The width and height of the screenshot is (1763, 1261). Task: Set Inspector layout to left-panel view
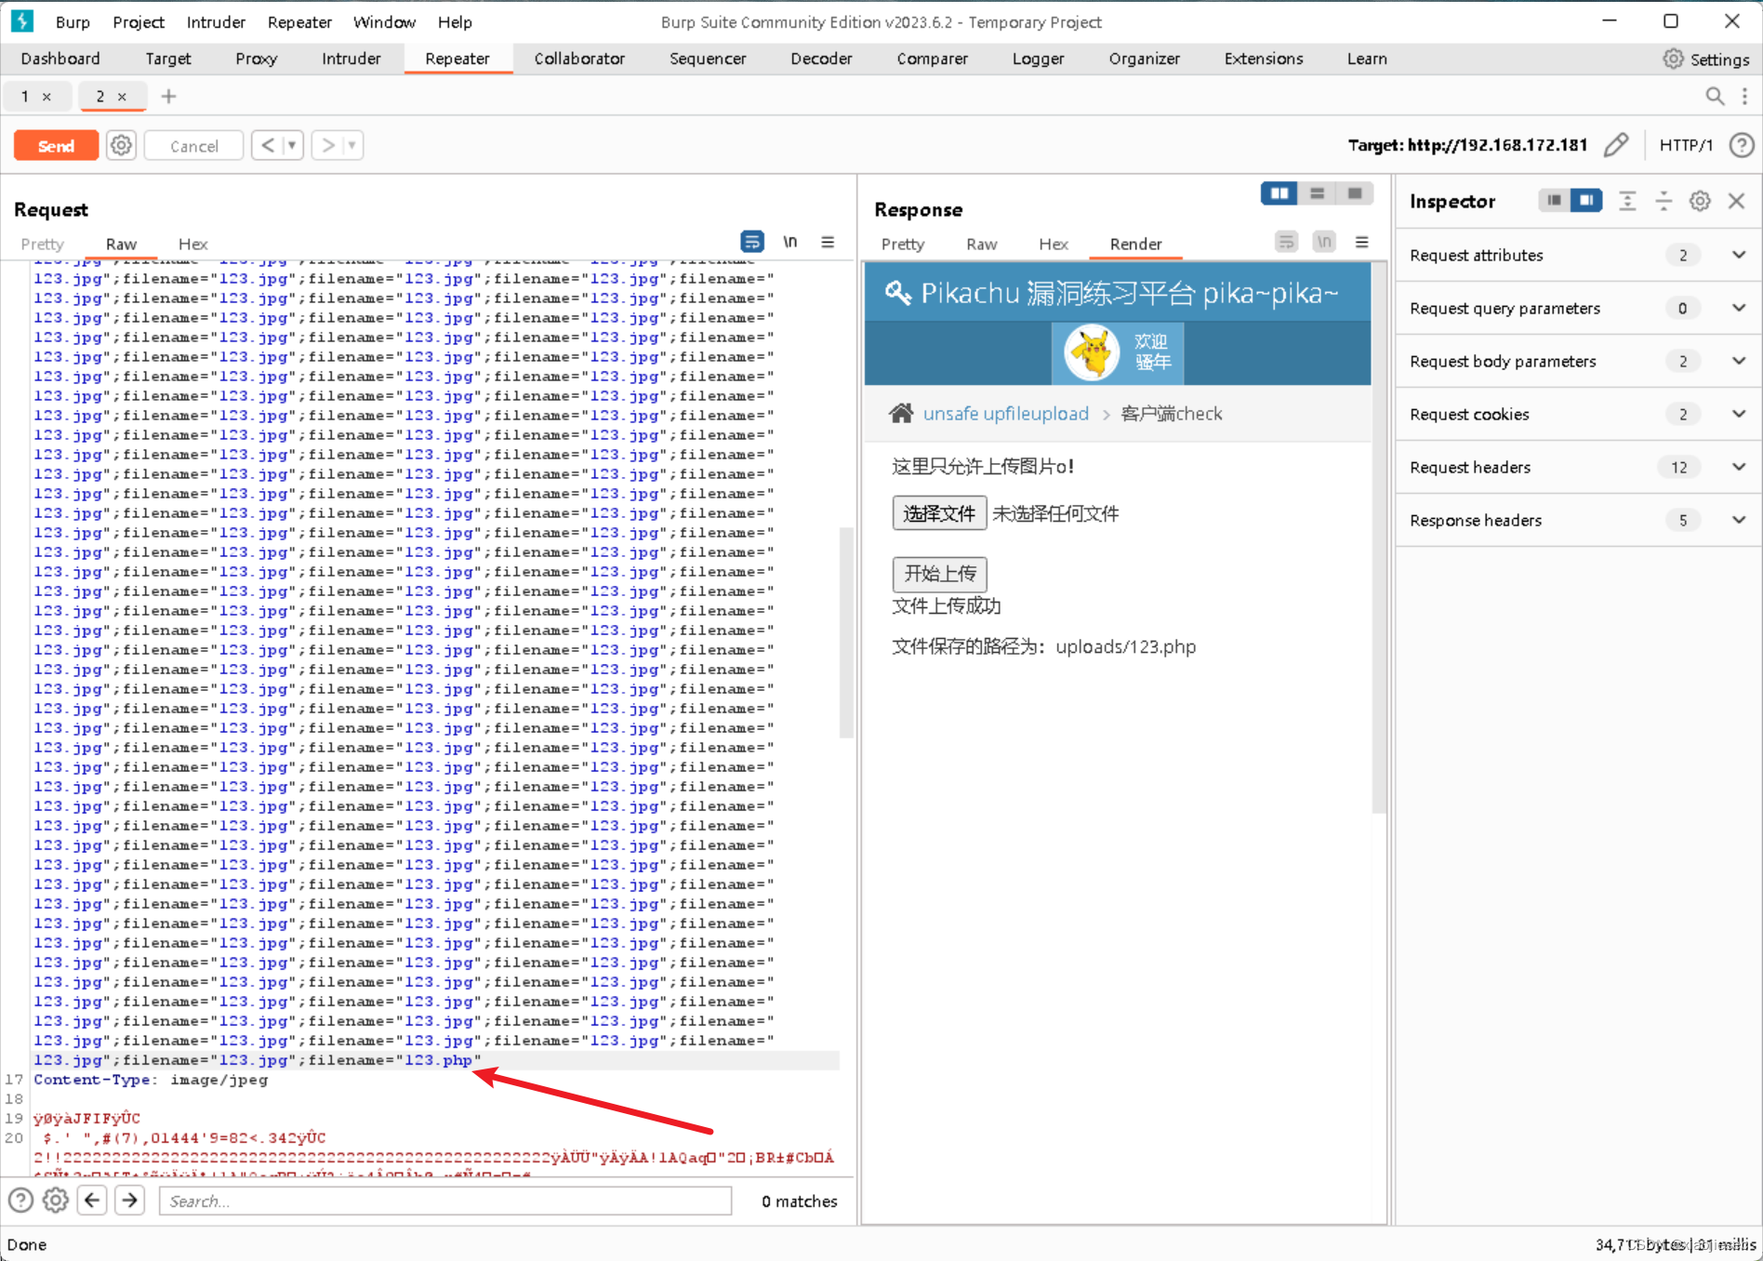point(1554,200)
